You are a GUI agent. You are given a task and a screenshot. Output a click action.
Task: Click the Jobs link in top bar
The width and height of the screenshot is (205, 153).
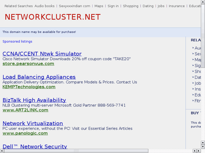161,6
